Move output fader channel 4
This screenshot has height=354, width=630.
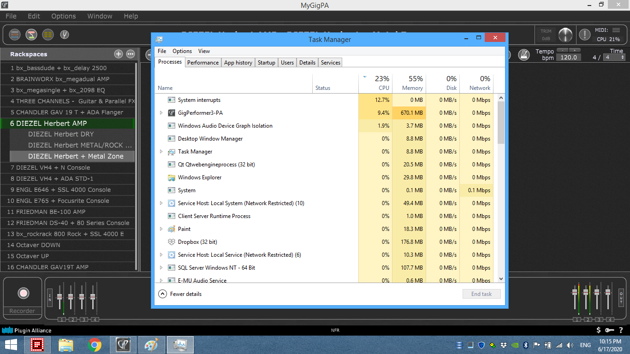(608, 292)
